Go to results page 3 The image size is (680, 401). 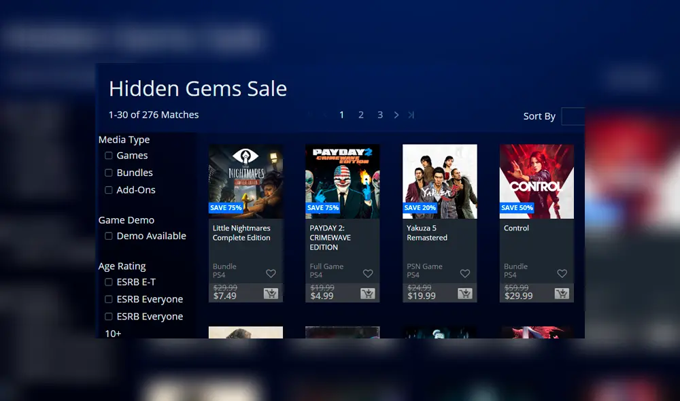click(x=380, y=115)
